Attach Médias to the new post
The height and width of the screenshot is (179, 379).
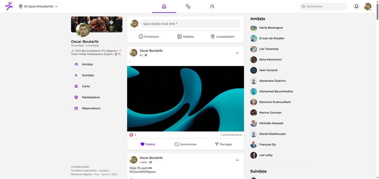coord(186,36)
